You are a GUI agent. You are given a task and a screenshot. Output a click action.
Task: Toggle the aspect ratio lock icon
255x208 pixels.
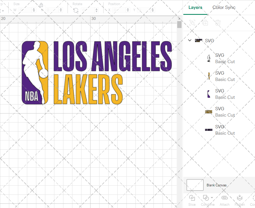pyautogui.click(x=41, y=5)
